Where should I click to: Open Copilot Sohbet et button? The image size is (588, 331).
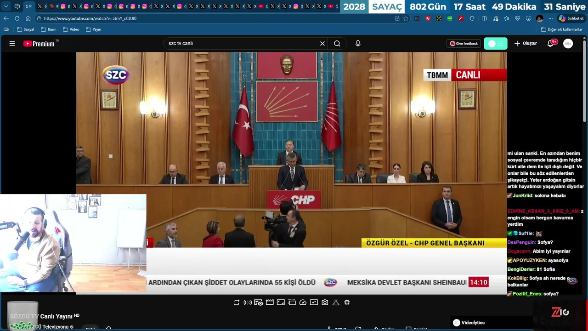(571, 18)
